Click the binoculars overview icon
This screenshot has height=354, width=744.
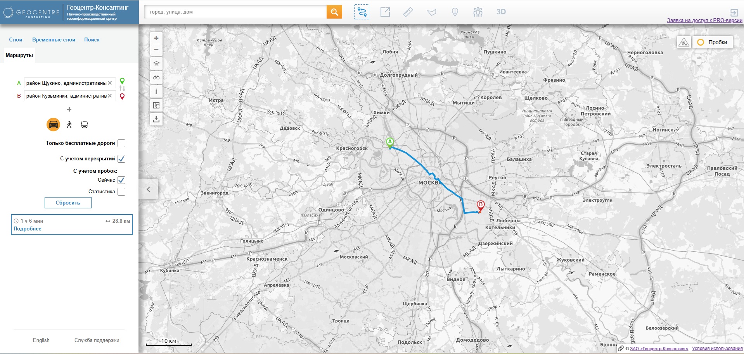tap(156, 77)
